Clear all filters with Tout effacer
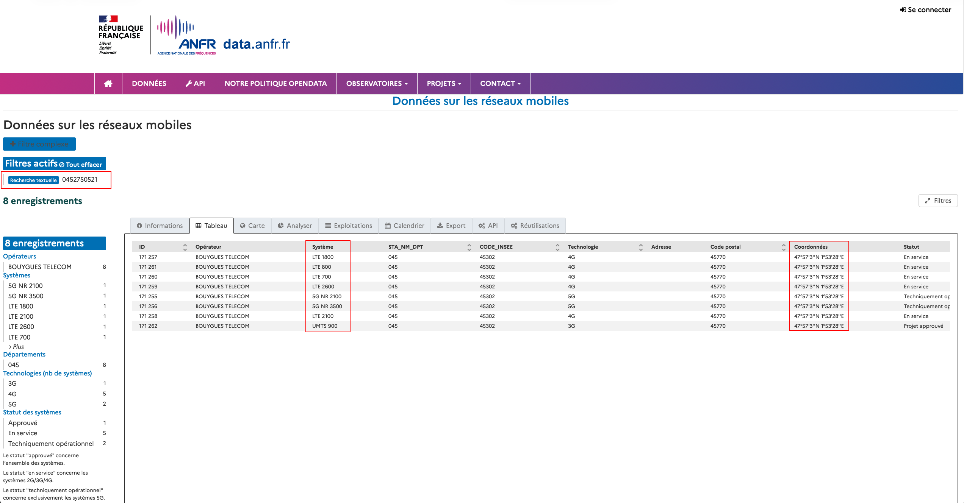This screenshot has height=503, width=964. point(81,165)
